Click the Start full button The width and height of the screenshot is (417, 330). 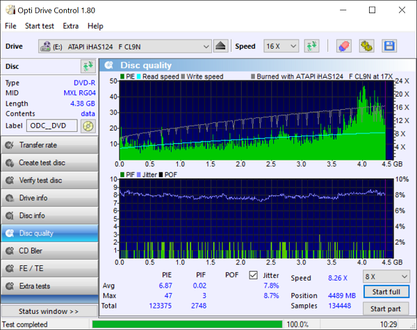tap(385, 292)
